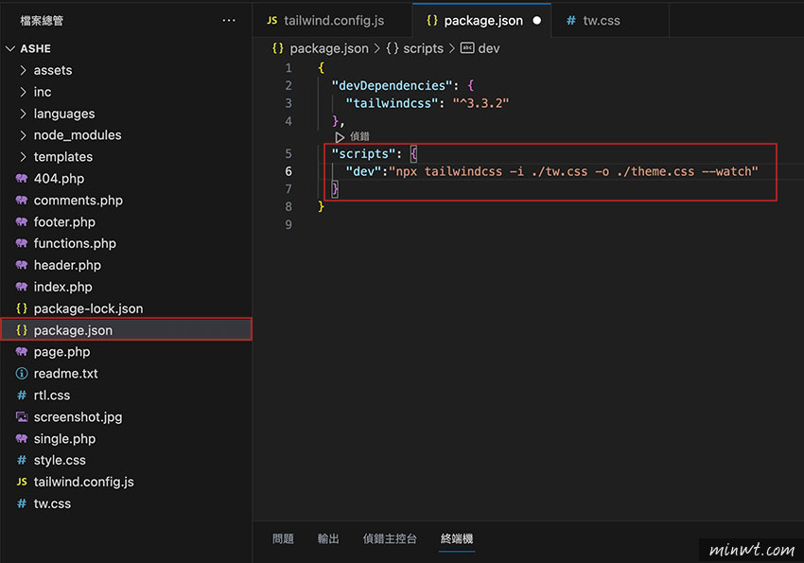The height and width of the screenshot is (563, 804).
Task: Click the PHP icon beside index.php
Action: coord(22,287)
